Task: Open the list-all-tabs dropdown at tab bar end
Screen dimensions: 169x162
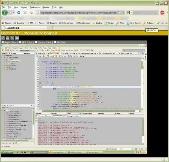Action: (x=167, y=28)
